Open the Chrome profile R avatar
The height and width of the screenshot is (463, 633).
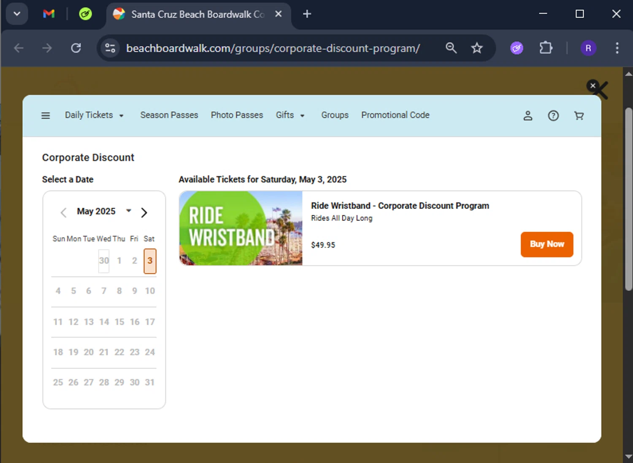pos(588,48)
